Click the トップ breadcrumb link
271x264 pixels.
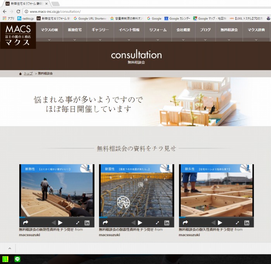tap(28, 74)
